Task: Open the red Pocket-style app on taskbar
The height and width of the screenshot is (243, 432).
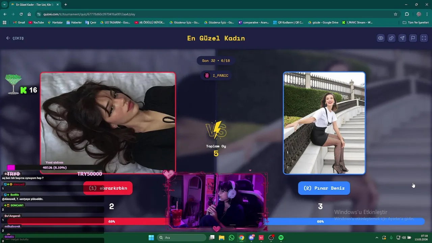Action: (261, 238)
